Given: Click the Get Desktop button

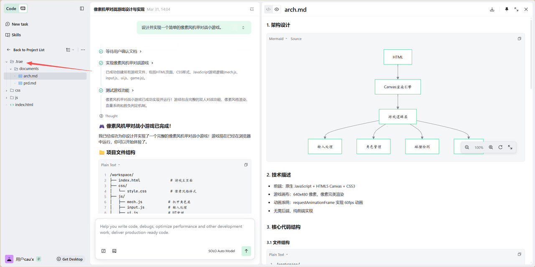Looking at the screenshot, I should [70, 259].
